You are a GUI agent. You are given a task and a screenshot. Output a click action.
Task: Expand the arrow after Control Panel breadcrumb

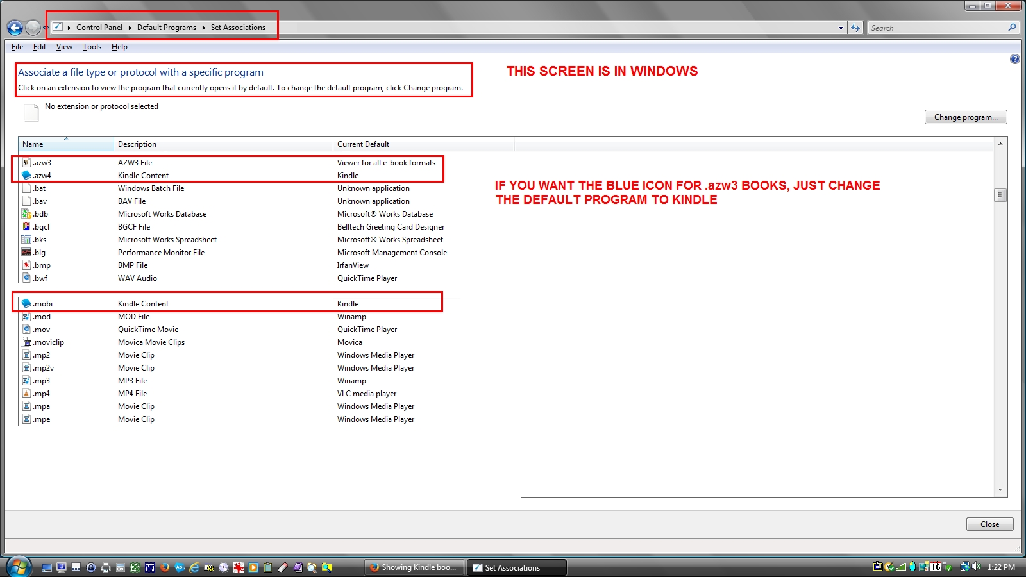click(x=130, y=28)
